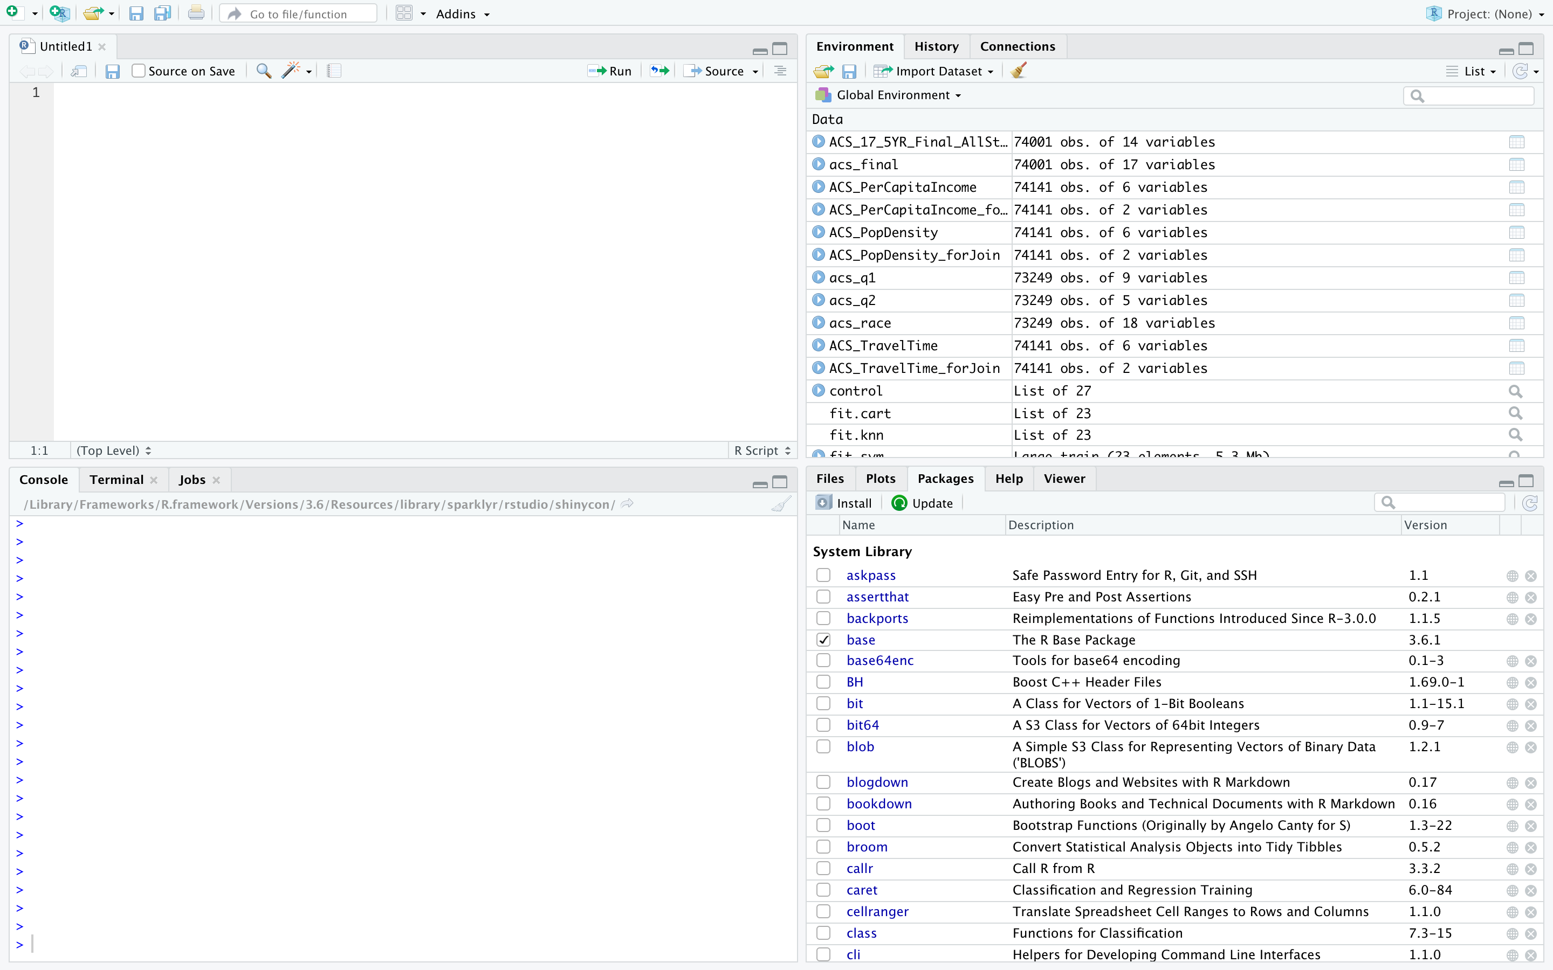Click the Find/Replace magnifier icon
Image resolution: width=1553 pixels, height=970 pixels.
tap(264, 71)
